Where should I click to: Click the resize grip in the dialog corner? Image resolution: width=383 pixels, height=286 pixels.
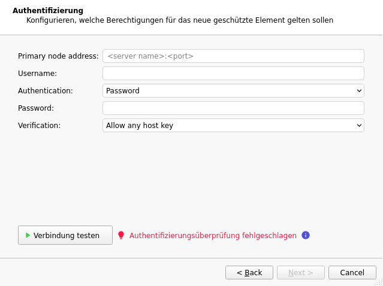(379, 282)
